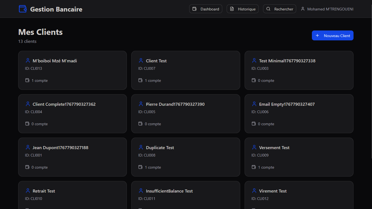This screenshot has width=372, height=209.
Task: Open Mohamed M'TRENGOUENI user profile
Action: coord(330,9)
